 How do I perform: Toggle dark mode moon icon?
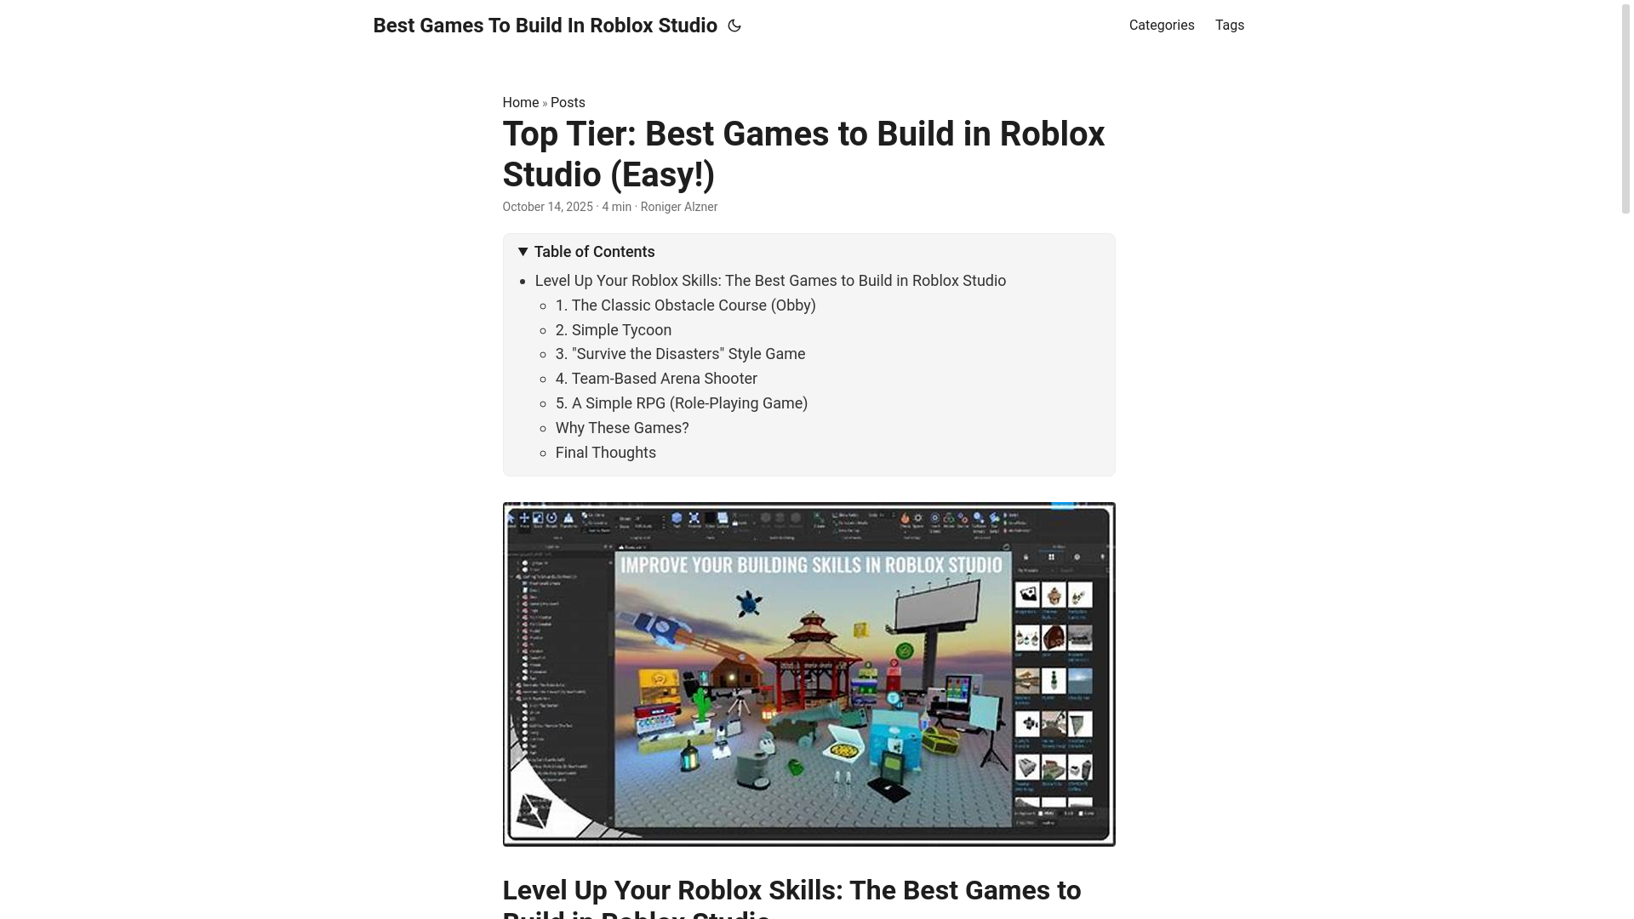pos(734,26)
